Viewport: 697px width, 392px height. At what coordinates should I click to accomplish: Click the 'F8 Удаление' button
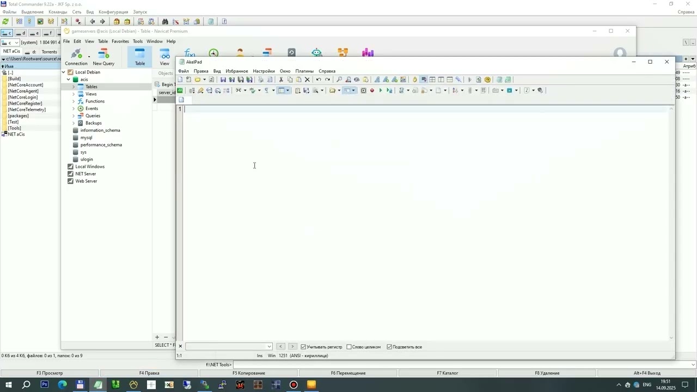(547, 373)
